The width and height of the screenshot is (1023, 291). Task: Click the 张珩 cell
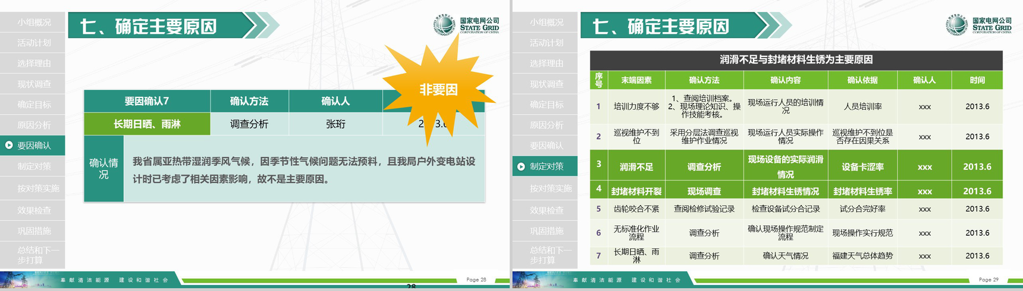pyautogui.click(x=335, y=124)
